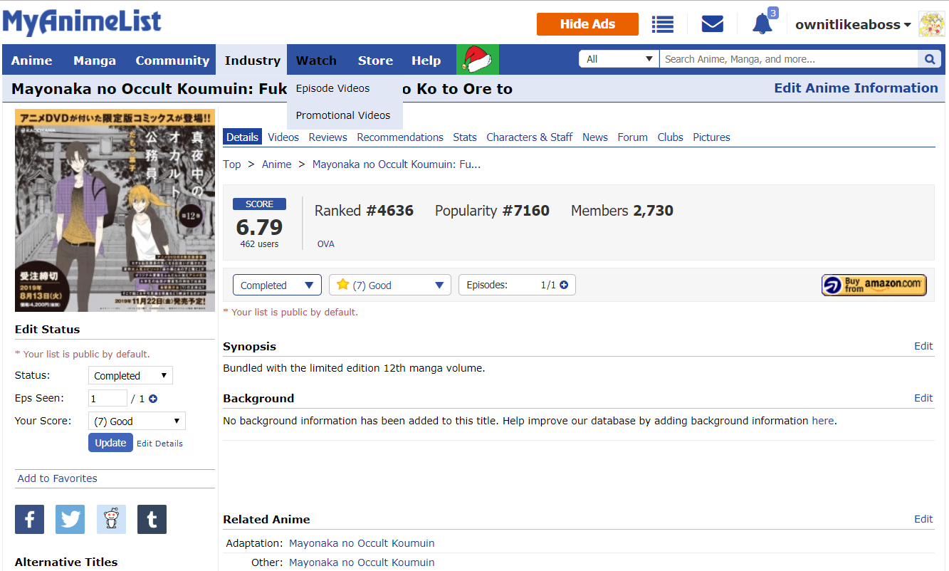The width and height of the screenshot is (949, 571).
Task: Open the All search category dropdown
Action: tap(619, 59)
